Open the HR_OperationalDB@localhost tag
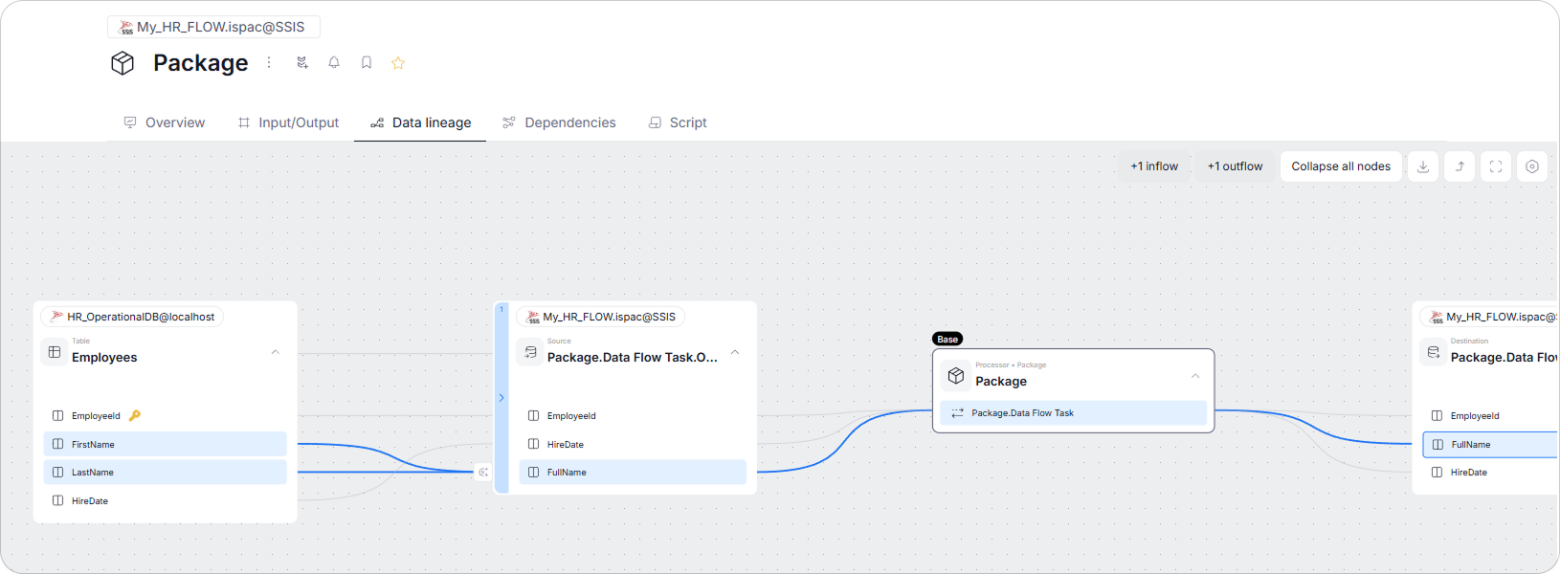This screenshot has height=574, width=1560. pyautogui.click(x=132, y=317)
